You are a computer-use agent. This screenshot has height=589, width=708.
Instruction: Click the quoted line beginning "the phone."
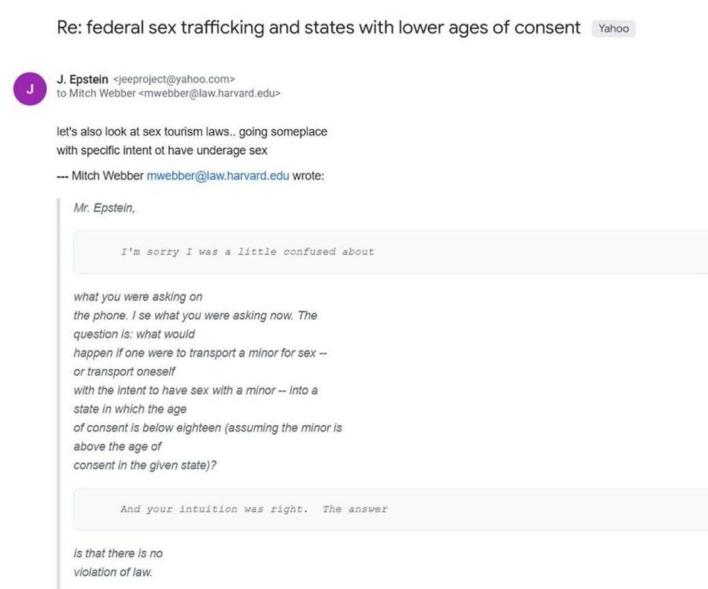point(195,315)
